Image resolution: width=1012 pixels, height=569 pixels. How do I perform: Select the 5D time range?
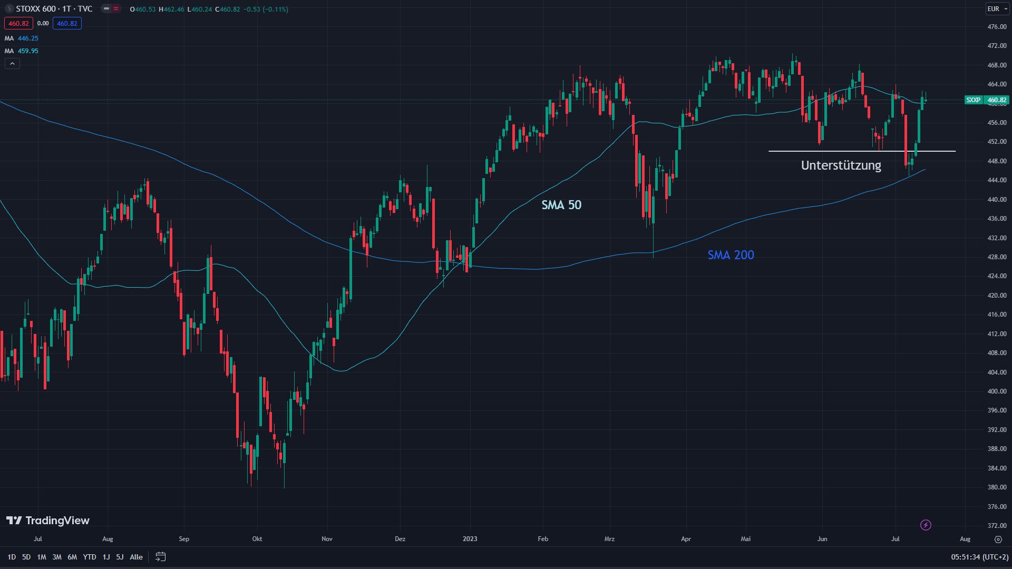tap(26, 557)
